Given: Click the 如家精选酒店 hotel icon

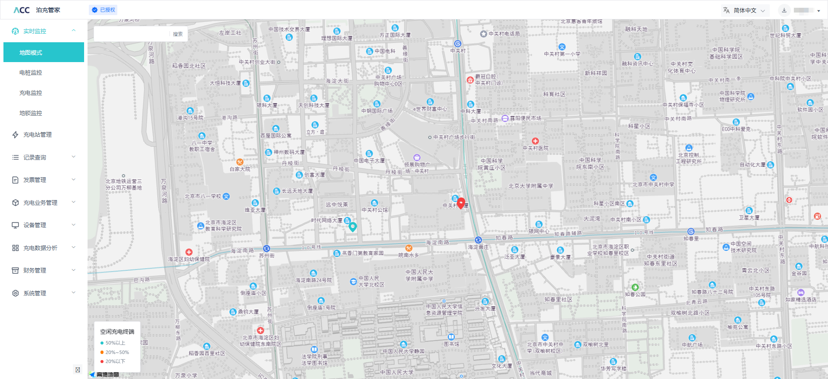Looking at the screenshot, I should tap(801, 292).
